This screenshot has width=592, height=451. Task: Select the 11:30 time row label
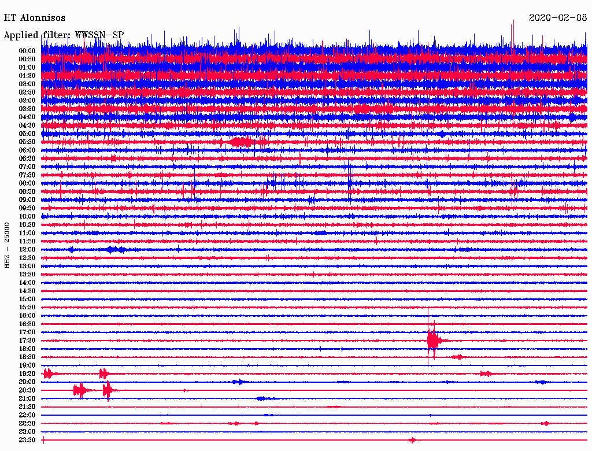27,241
